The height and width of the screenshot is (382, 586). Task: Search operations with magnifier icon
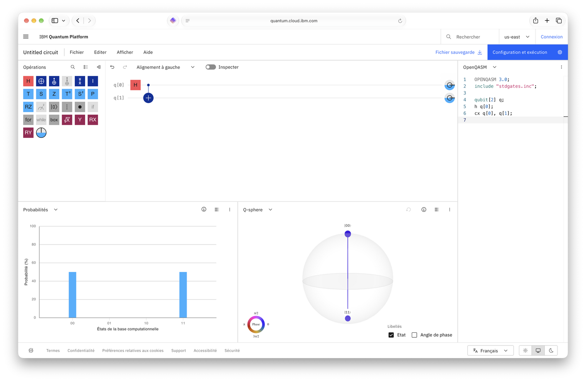point(72,67)
